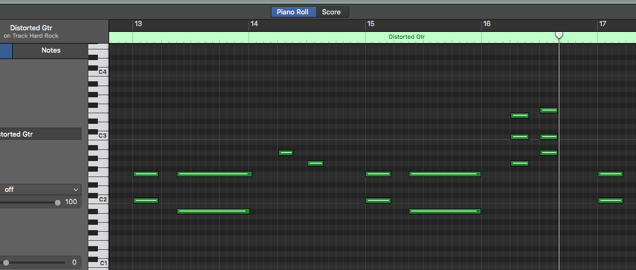
Task: Click the Distorted Gtr name field in inspector
Action: pos(40,134)
